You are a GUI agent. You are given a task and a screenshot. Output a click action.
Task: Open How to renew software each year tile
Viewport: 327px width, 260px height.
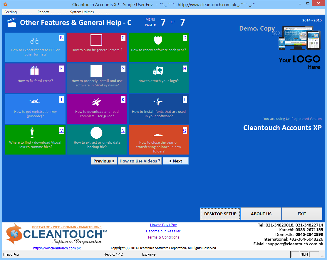(x=159, y=47)
